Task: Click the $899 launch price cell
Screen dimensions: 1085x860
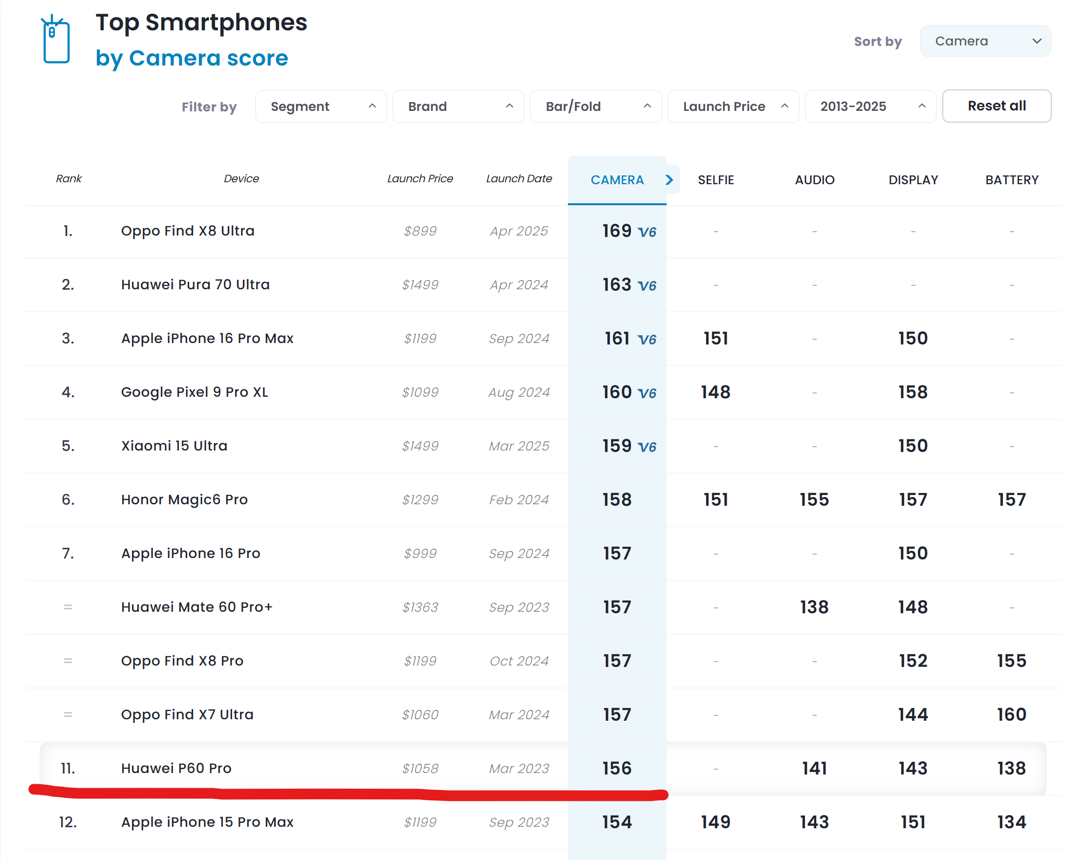Action: (x=420, y=231)
